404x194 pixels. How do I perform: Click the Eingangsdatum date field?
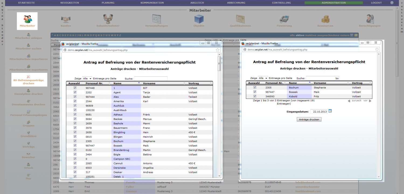click(319, 111)
